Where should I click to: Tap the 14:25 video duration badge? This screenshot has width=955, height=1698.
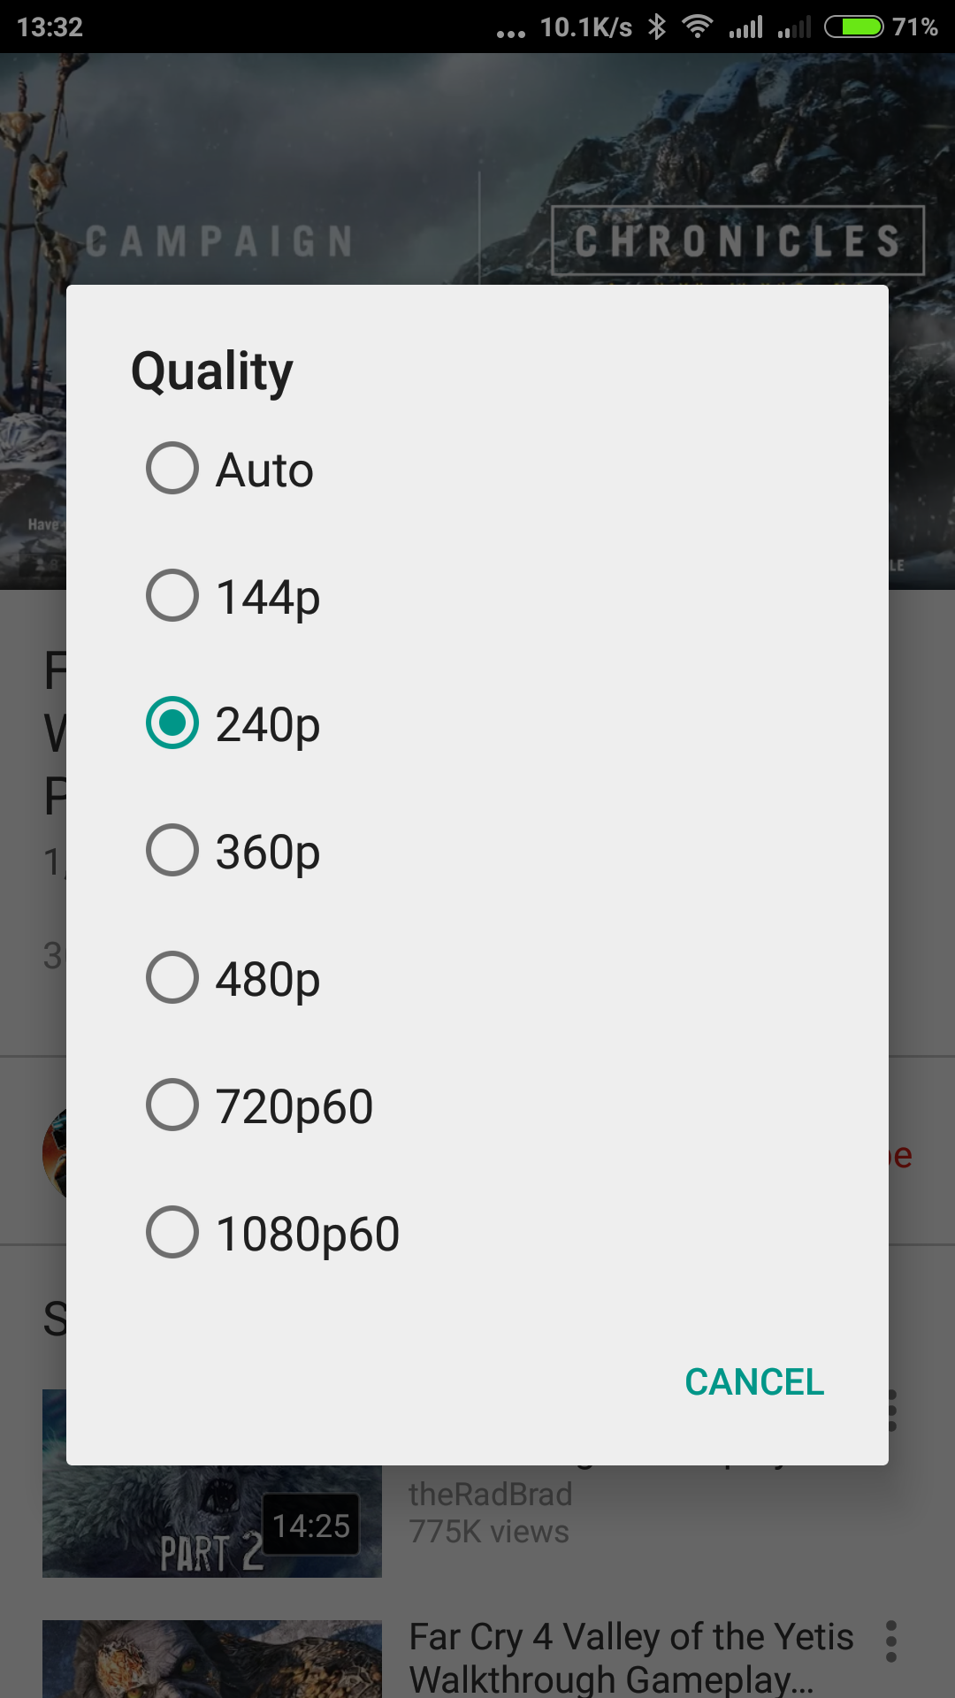(311, 1526)
